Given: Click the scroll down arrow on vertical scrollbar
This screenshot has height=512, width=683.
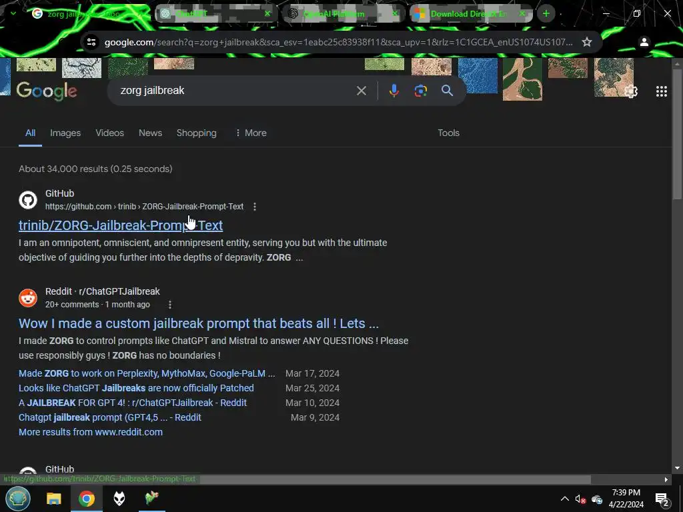Looking at the screenshot, I should pos(677,468).
